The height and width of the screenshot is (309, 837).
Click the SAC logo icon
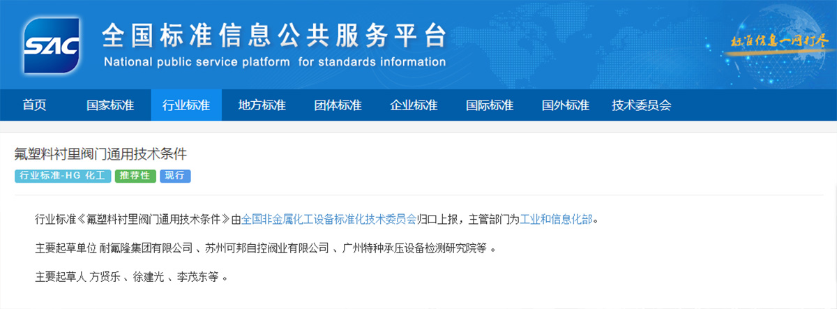pyautogui.click(x=50, y=46)
